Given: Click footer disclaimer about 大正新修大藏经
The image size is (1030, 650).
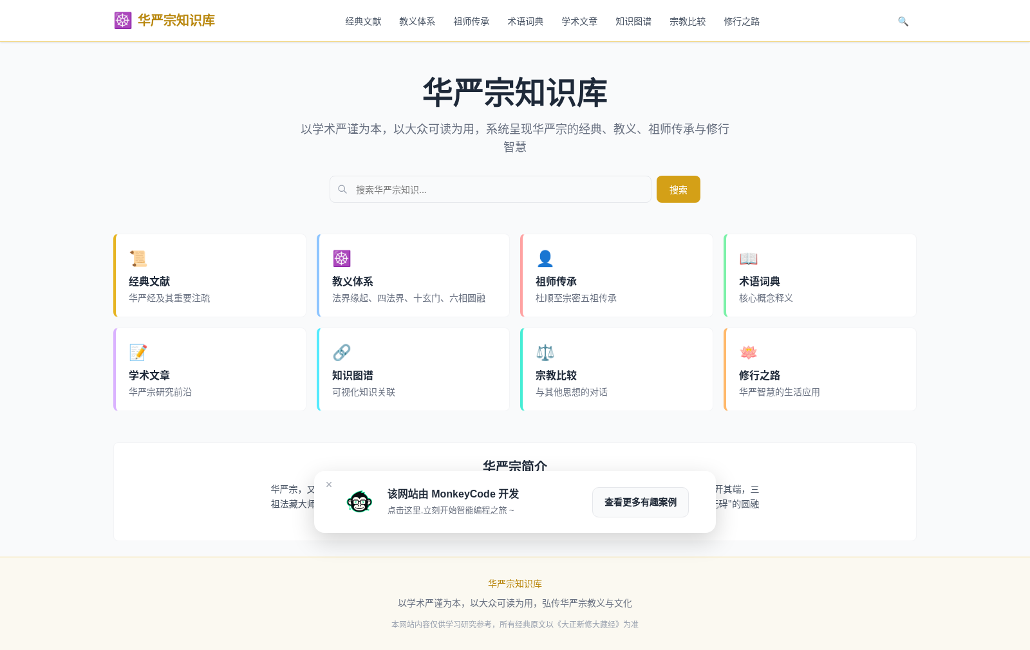Looking at the screenshot, I should [x=515, y=624].
